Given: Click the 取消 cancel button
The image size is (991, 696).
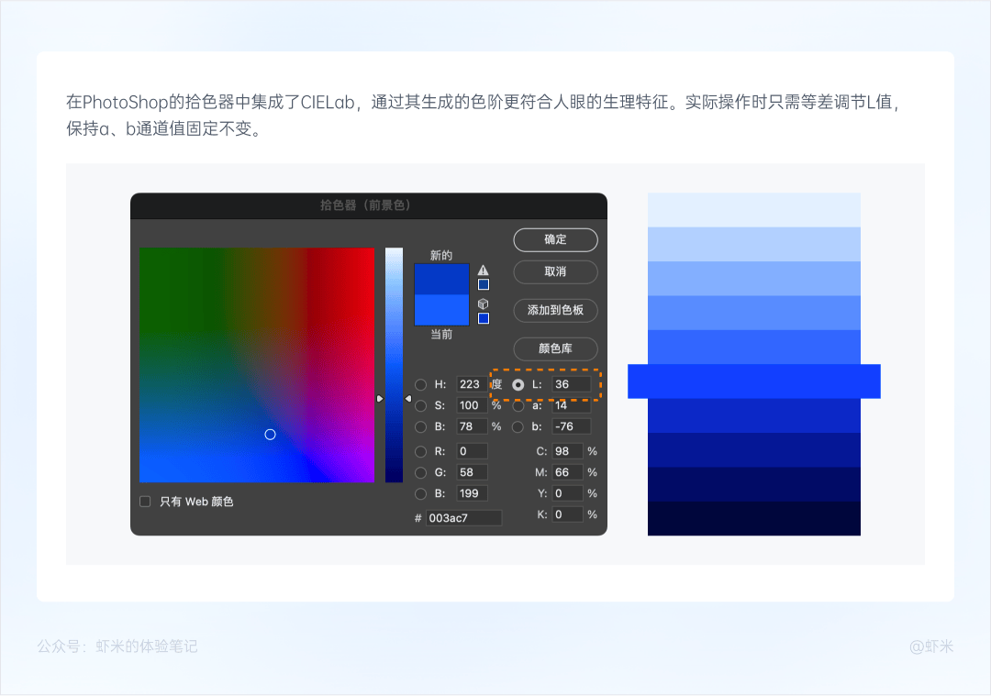Looking at the screenshot, I should (555, 271).
